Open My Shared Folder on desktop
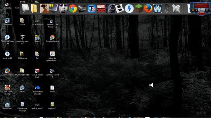Screen dimensions: 211x118 click(22, 72)
